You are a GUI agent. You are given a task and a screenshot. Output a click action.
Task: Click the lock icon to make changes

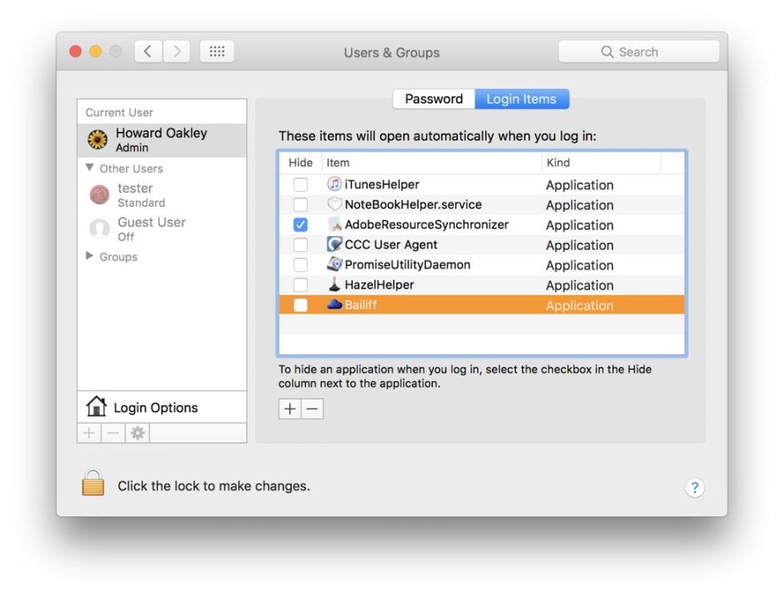pos(93,484)
